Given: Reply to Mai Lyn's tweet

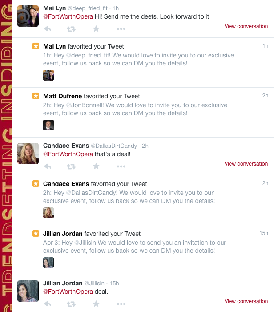Looking at the screenshot, I should tap(48, 29).
